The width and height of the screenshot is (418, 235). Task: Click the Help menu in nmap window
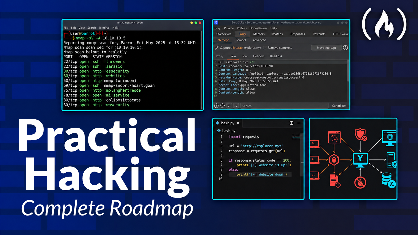[x=115, y=28]
